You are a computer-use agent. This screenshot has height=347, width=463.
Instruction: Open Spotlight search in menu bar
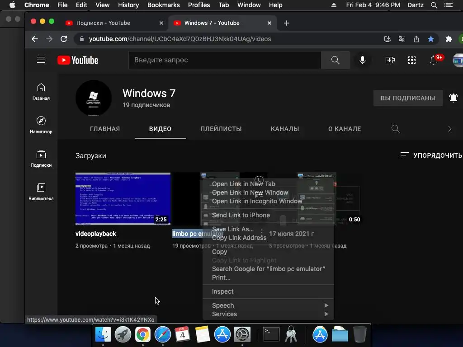[x=434, y=5]
